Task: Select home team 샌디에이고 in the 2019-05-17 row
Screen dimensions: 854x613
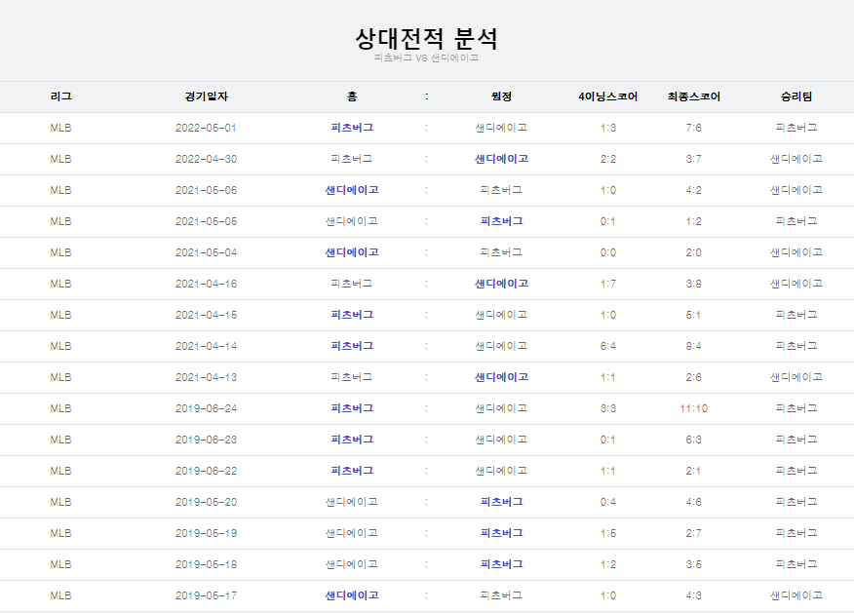Action: click(x=352, y=595)
